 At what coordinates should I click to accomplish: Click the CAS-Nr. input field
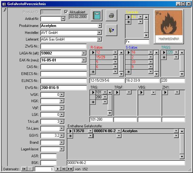pos(64,67)
